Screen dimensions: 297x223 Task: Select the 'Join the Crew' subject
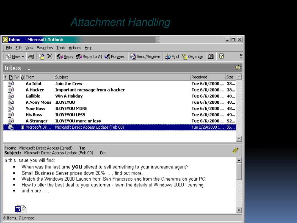[x=69, y=84]
